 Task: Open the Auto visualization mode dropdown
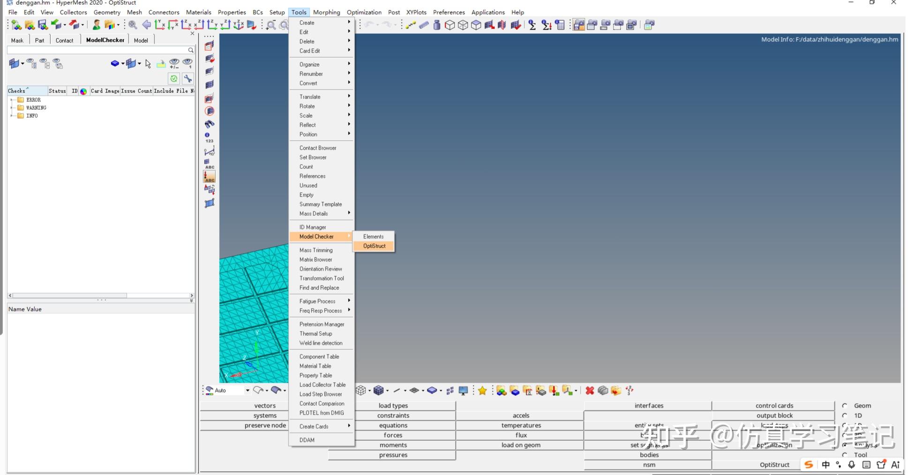(x=247, y=390)
